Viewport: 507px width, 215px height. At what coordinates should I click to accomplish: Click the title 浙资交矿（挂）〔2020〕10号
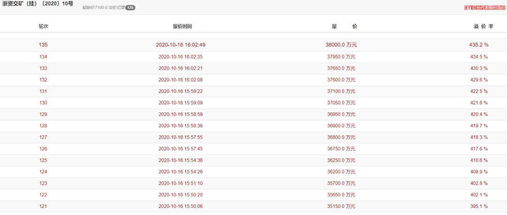click(x=38, y=4)
